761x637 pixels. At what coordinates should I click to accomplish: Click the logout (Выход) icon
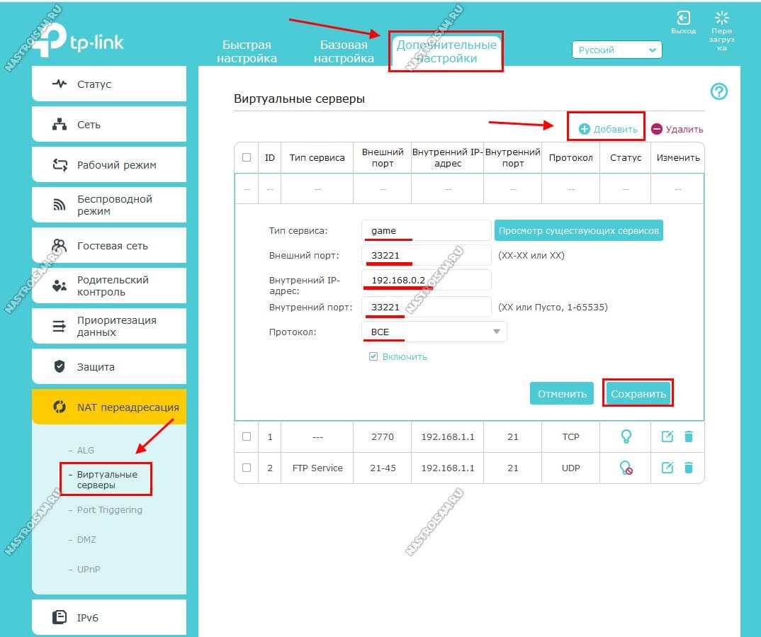(683, 18)
